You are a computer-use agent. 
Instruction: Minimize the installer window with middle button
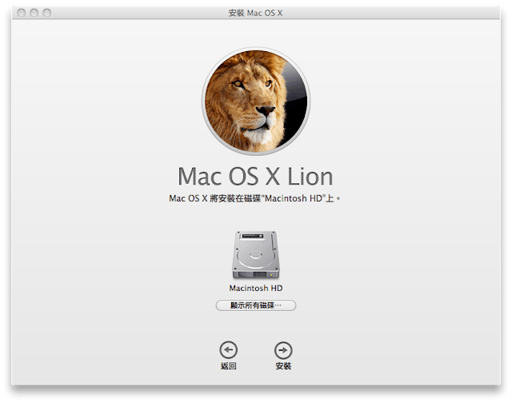(34, 13)
